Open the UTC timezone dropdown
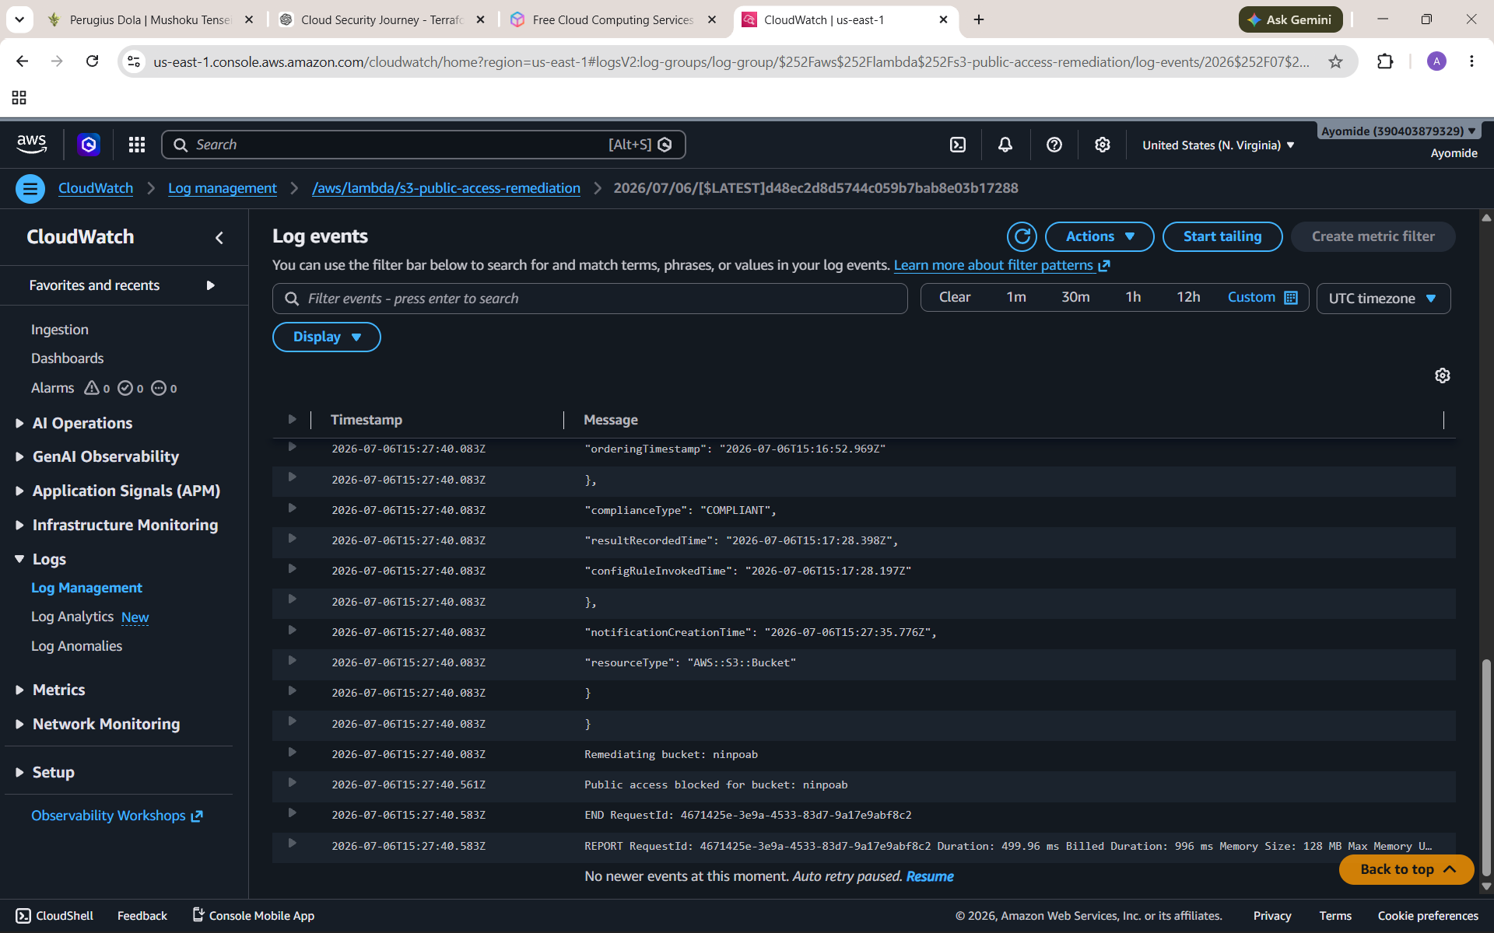 point(1383,299)
